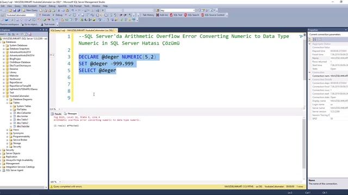This screenshot has height=195, width=348.
Task: Expand the Programmability folder node
Action: pos(7,136)
